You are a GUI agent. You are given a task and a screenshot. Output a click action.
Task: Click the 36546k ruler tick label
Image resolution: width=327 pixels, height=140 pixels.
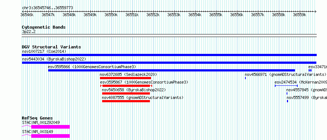27,15
